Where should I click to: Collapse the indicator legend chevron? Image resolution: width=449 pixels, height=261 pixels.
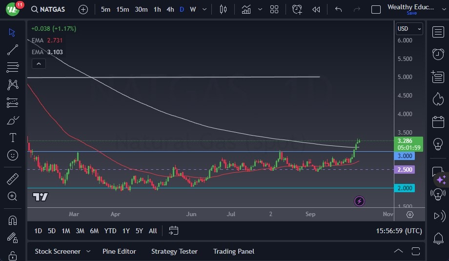tap(38, 63)
